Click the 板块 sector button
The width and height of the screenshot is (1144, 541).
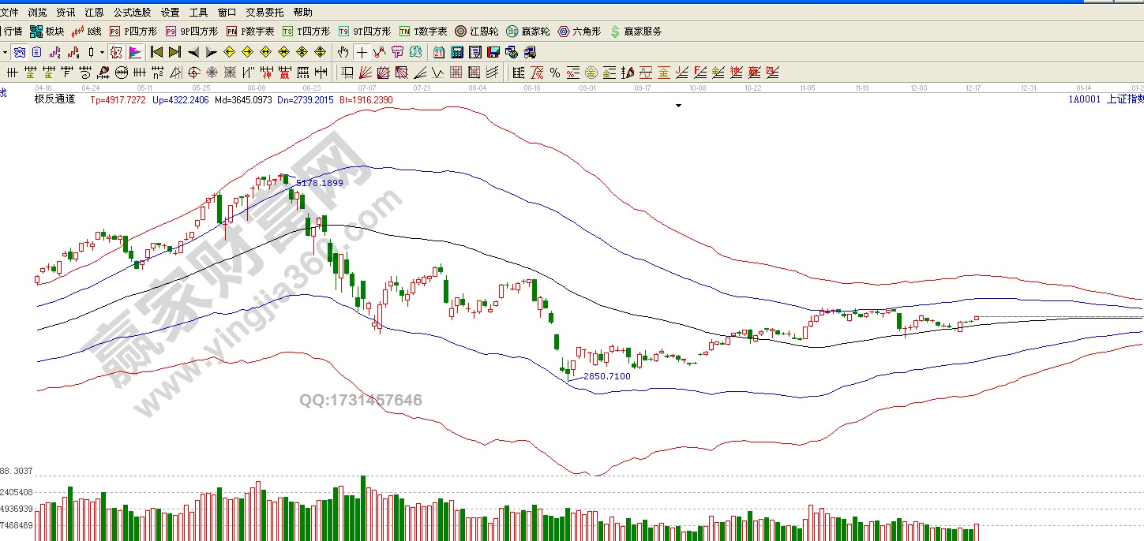(47, 32)
